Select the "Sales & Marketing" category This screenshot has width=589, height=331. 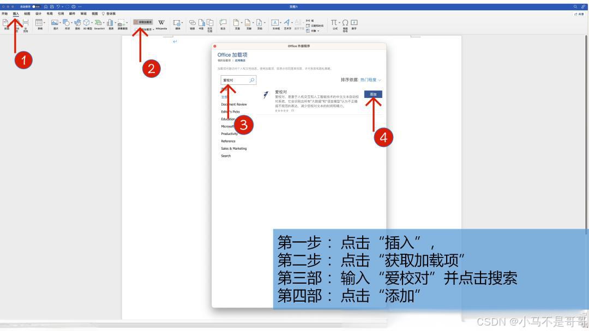(233, 149)
